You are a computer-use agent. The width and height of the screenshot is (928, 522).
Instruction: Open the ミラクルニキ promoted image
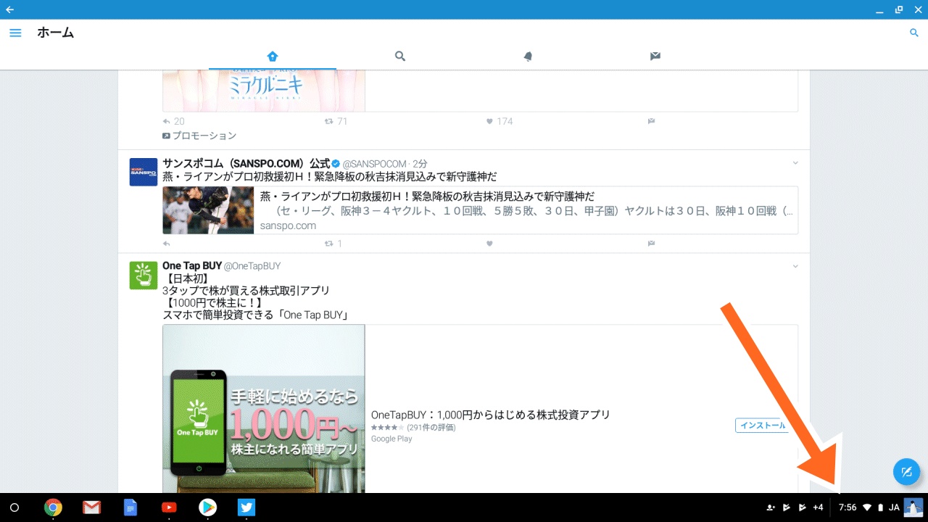pyautogui.click(x=264, y=91)
